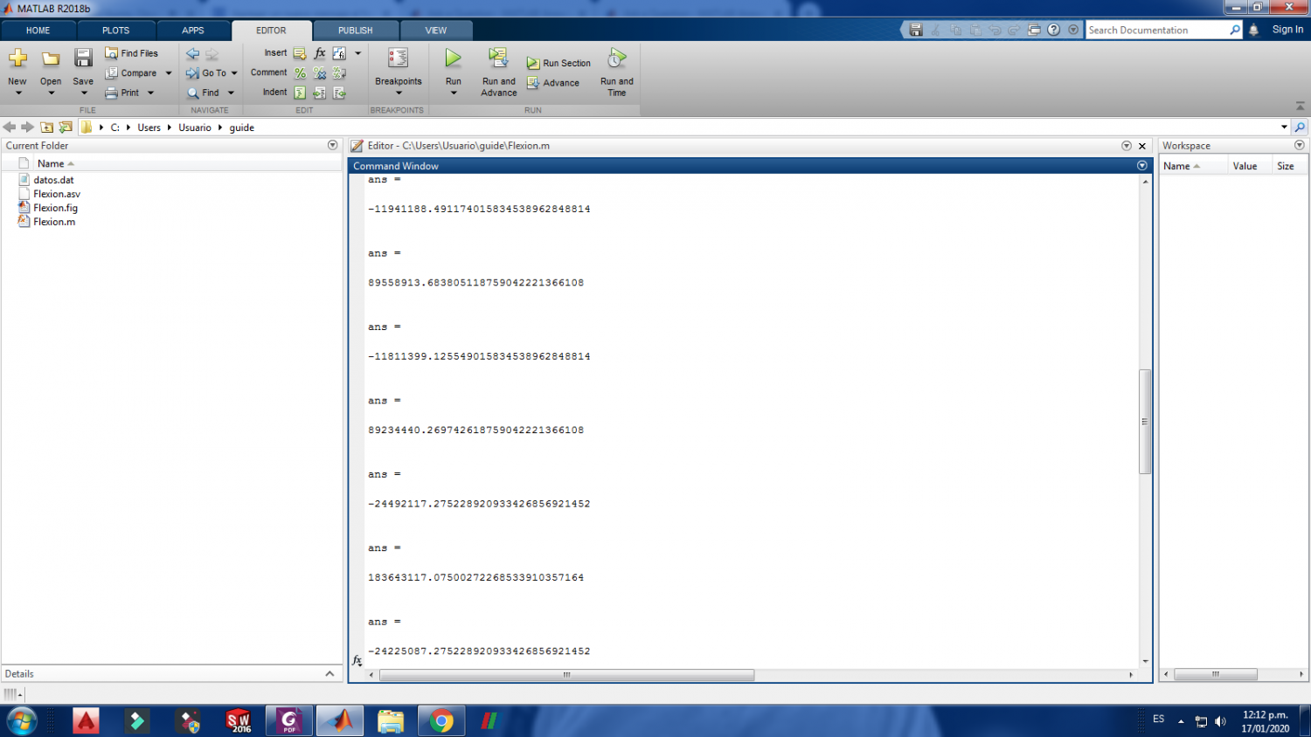Image resolution: width=1311 pixels, height=737 pixels.
Task: Expand the Go To dropdown arrow
Action: pyautogui.click(x=234, y=73)
